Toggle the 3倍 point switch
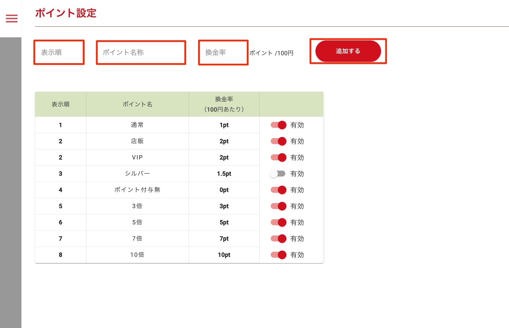The image size is (509, 328). point(278,206)
